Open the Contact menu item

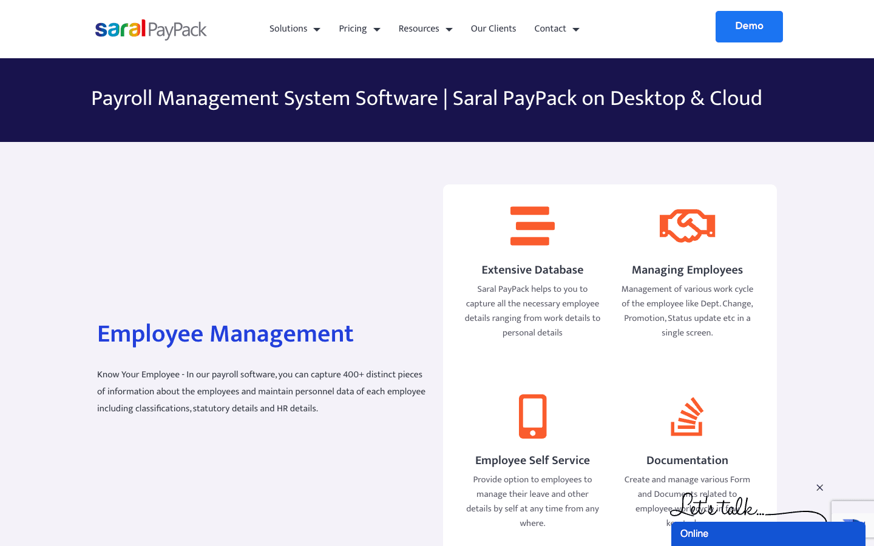click(x=550, y=29)
